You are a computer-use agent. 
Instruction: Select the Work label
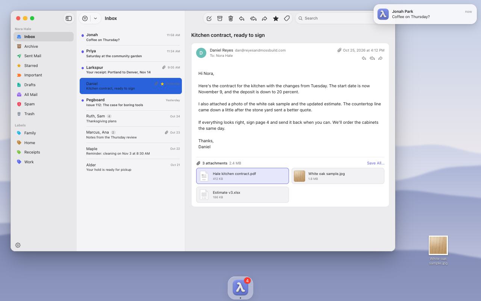tap(44, 162)
